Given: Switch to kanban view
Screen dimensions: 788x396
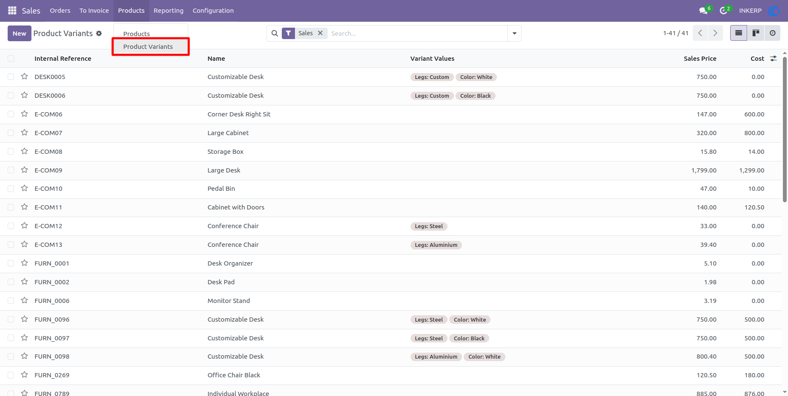Looking at the screenshot, I should pos(756,33).
